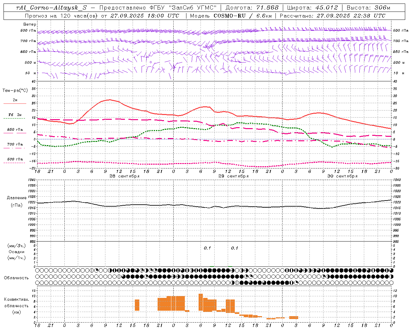Click the solid red 2м legend line
The height and width of the screenshot is (328, 410).
15,103
